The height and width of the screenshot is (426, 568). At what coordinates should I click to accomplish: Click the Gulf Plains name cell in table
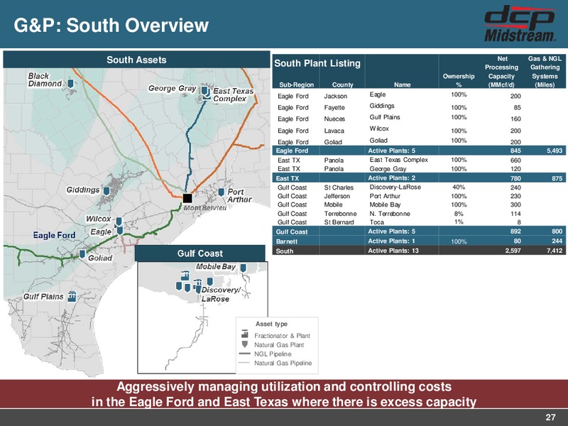(x=385, y=117)
